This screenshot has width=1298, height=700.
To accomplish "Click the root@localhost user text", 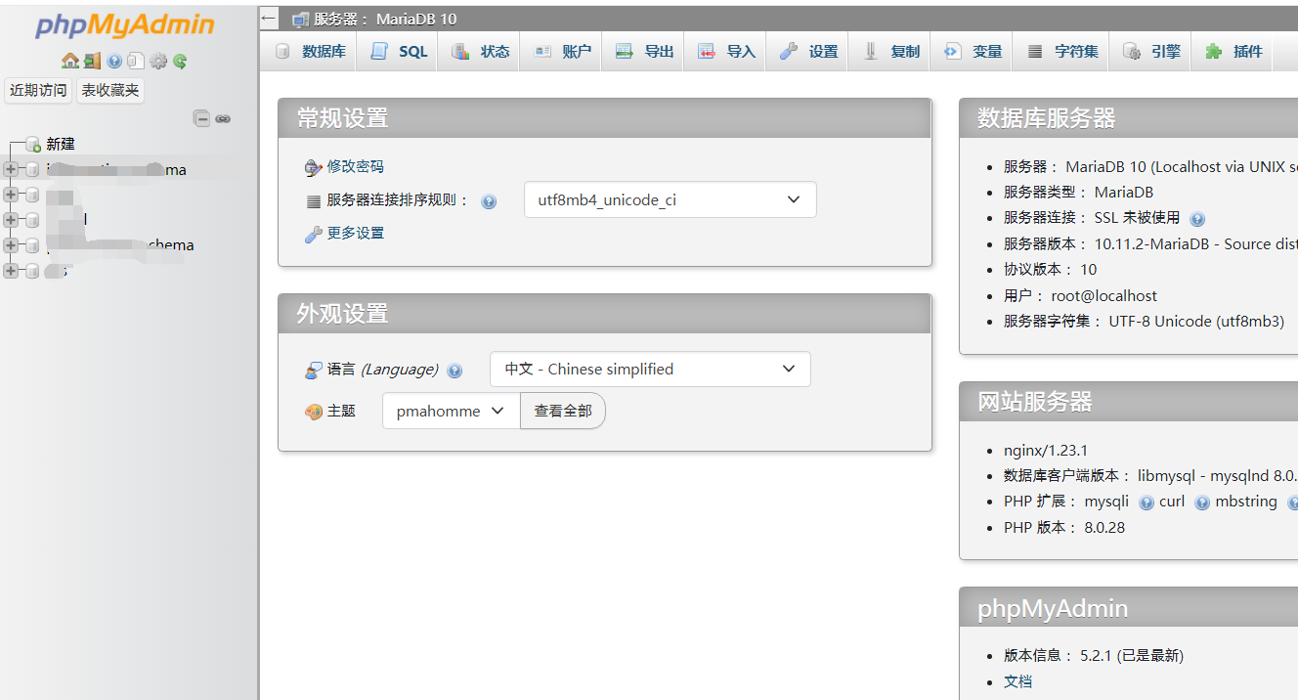I will click(x=1104, y=295).
